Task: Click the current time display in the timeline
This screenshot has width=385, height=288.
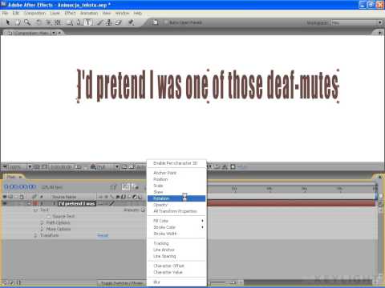Action: [x=20, y=186]
